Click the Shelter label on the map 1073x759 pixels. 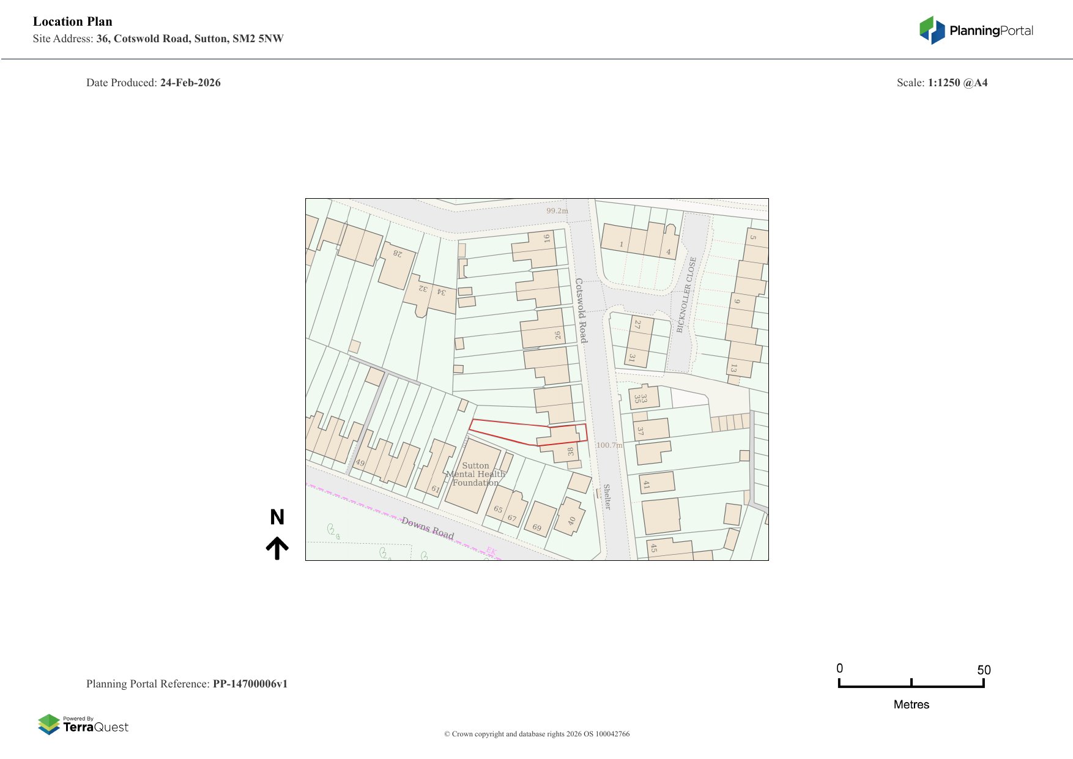click(607, 497)
